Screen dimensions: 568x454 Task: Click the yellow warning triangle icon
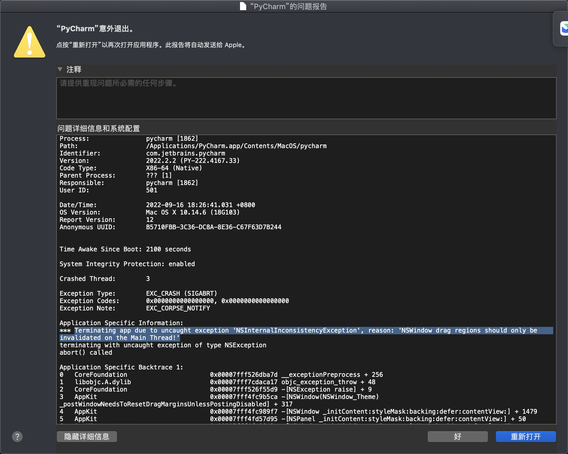(x=30, y=42)
